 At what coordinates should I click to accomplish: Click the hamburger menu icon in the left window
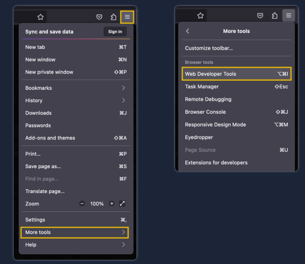click(x=127, y=17)
